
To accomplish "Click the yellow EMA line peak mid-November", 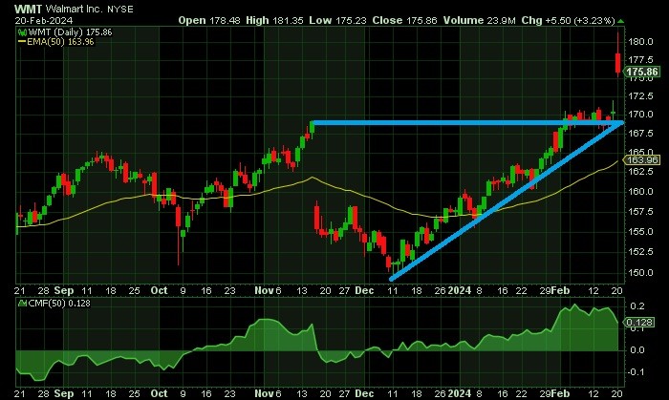I will [313, 178].
